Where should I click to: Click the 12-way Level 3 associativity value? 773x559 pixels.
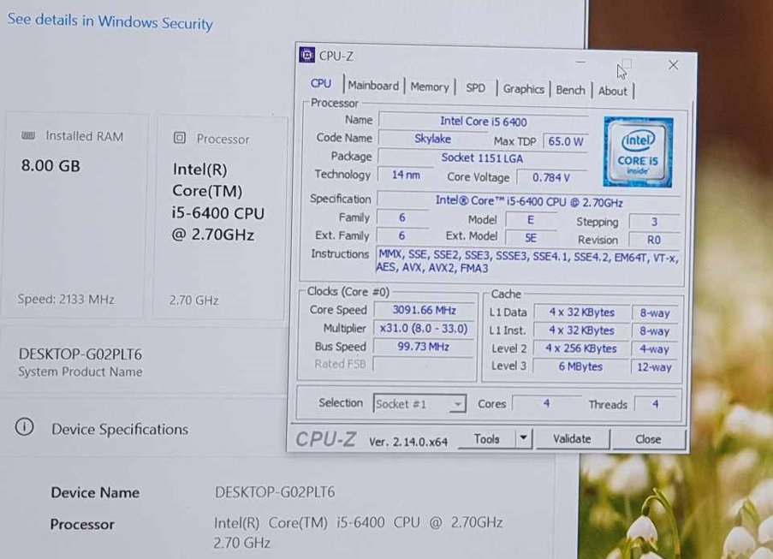654,367
